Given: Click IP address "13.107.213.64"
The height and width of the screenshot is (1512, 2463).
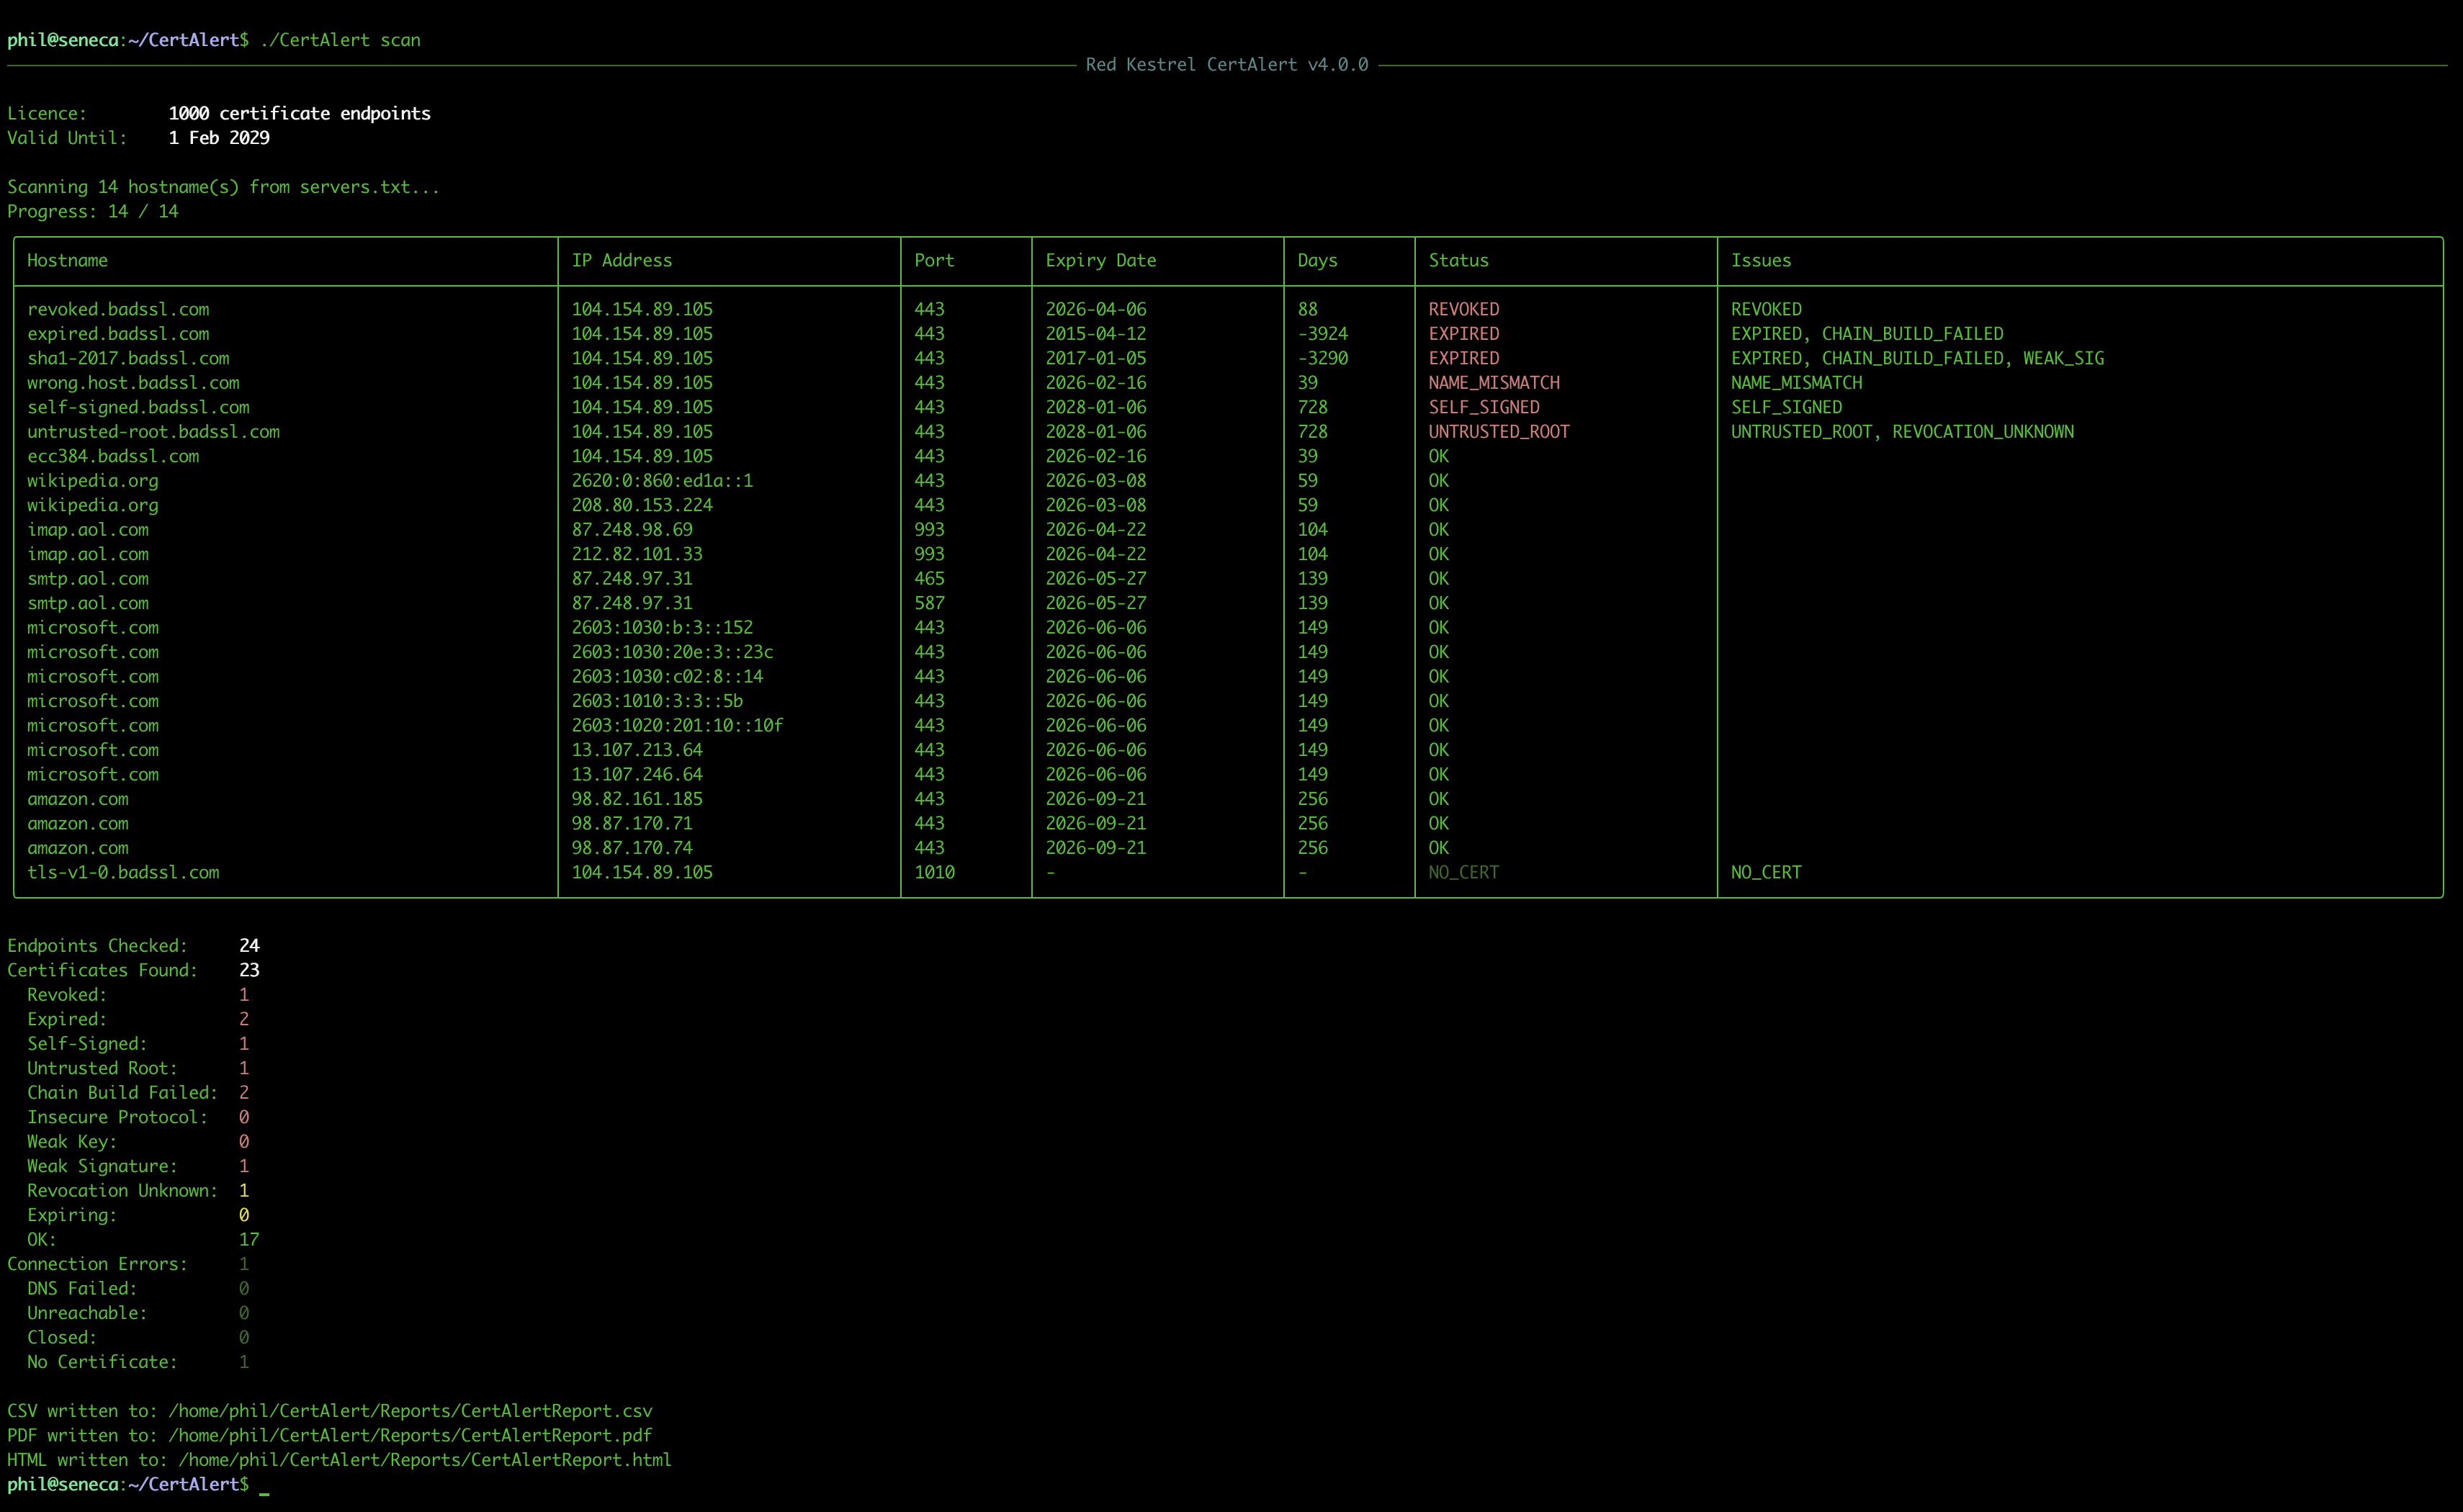Looking at the screenshot, I should tap(637, 750).
